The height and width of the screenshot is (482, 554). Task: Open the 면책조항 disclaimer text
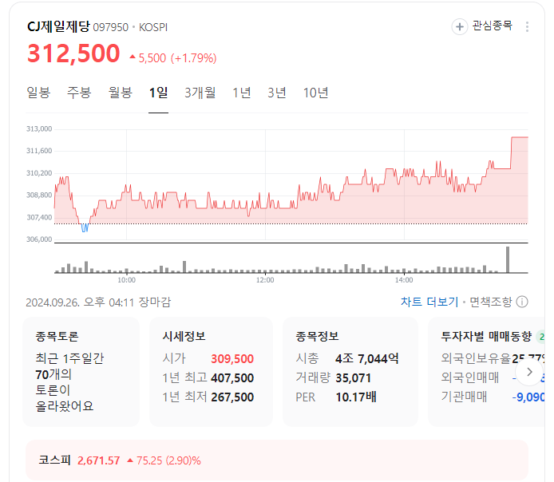click(490, 302)
